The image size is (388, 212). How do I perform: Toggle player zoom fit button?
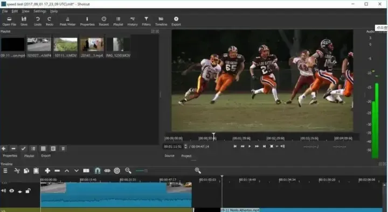272,146
